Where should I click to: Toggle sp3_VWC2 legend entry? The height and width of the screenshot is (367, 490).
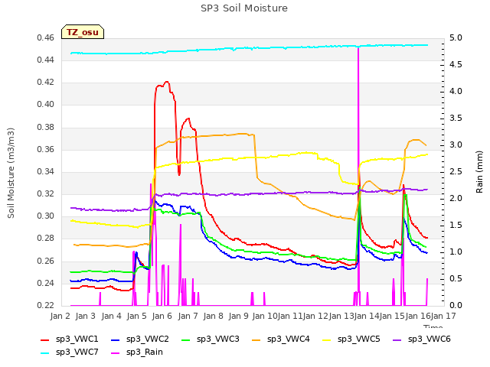[x=140, y=339]
